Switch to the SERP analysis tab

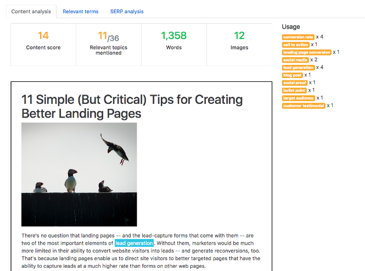click(x=127, y=12)
